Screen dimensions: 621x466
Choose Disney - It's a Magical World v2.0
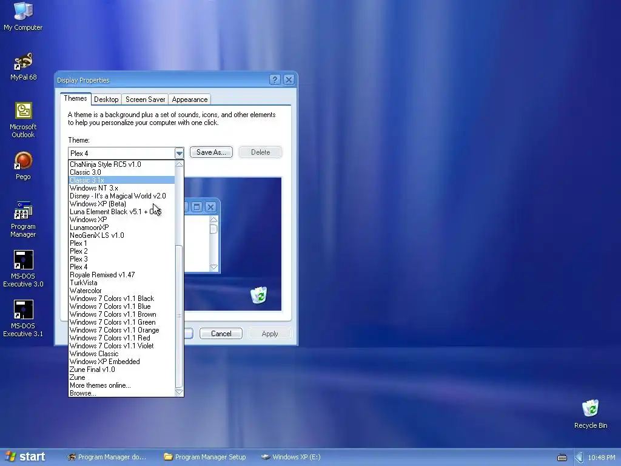[121, 196]
